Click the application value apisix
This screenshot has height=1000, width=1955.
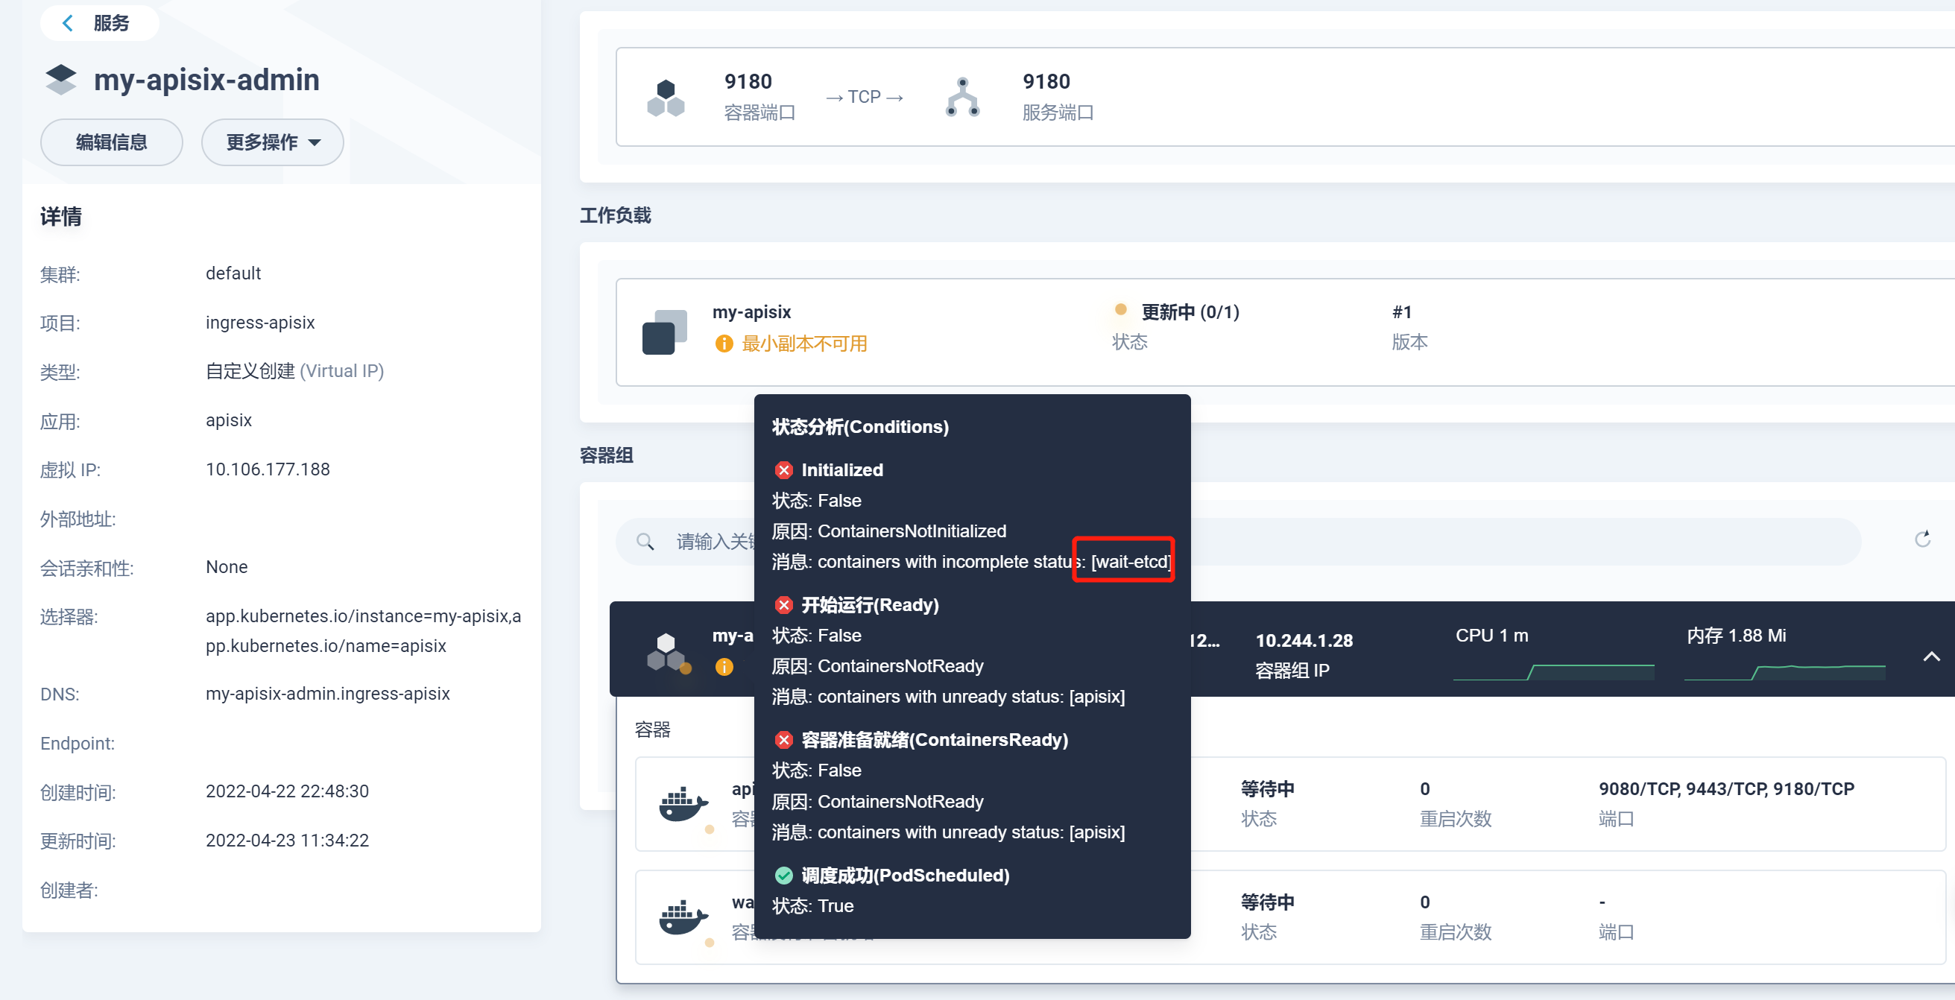coord(228,420)
